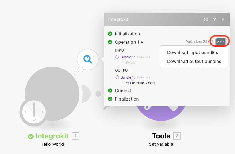Click the Commit step
This screenshot has width=235, height=154.
123,91
